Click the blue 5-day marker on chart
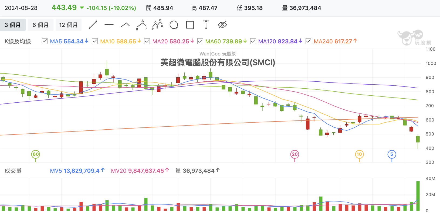 point(392,154)
